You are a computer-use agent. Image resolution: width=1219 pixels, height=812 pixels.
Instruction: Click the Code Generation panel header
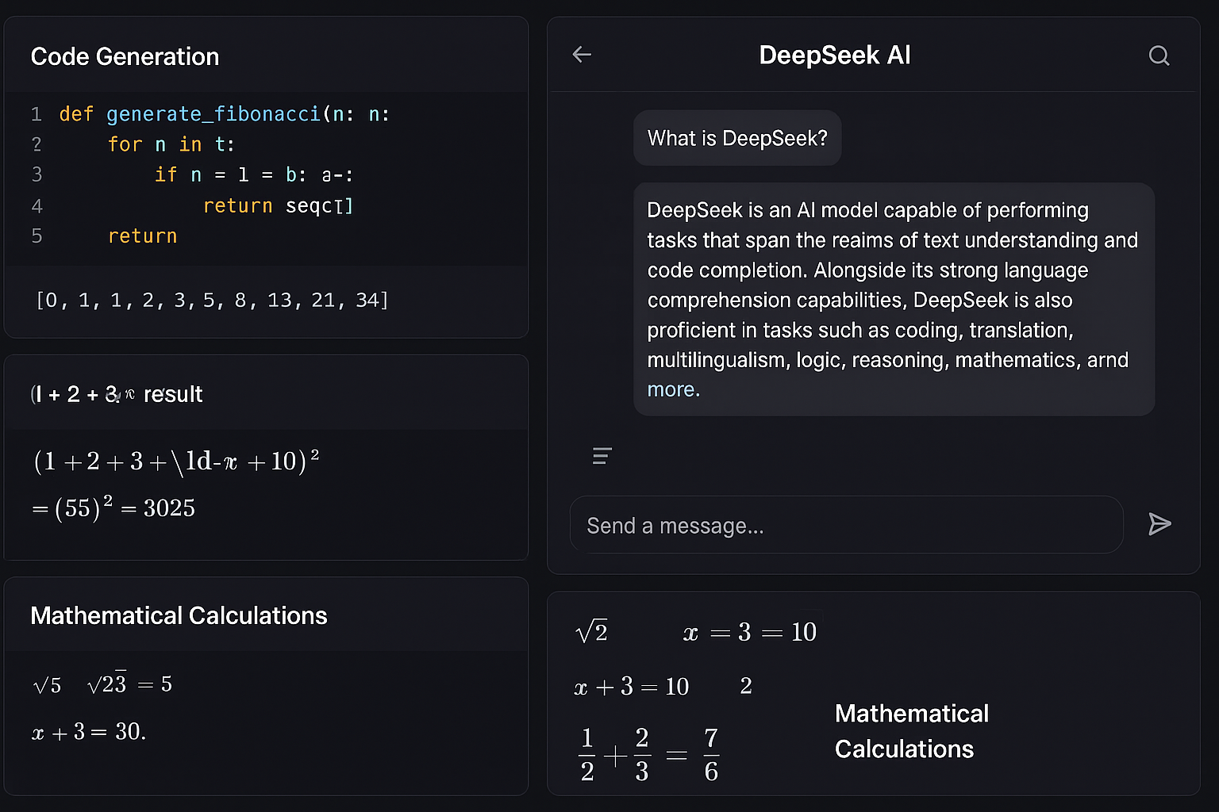[x=125, y=57]
